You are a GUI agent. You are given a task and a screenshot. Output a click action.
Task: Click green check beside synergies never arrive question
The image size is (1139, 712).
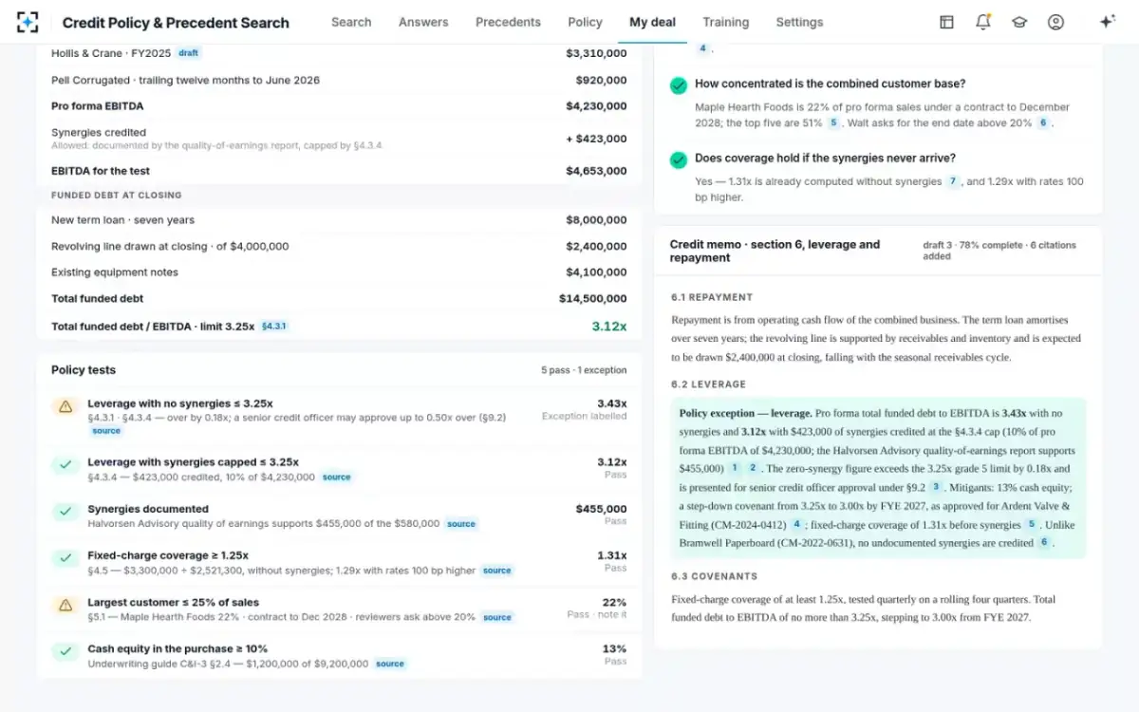click(679, 159)
